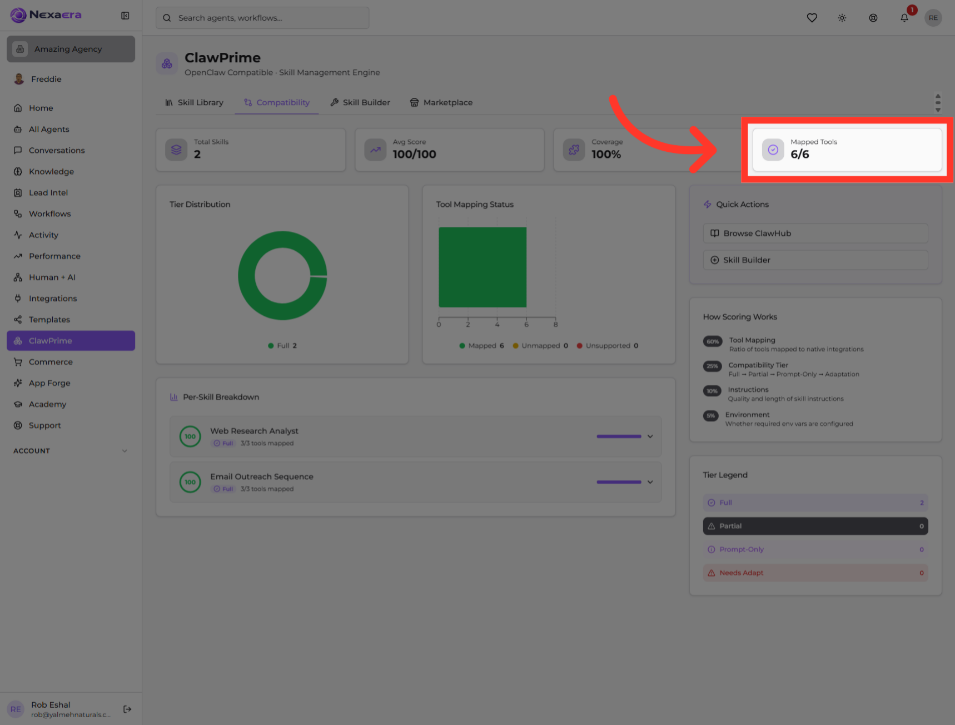The image size is (955, 725).
Task: Expand the ACCOUNT section chevron
Action: [x=125, y=451]
